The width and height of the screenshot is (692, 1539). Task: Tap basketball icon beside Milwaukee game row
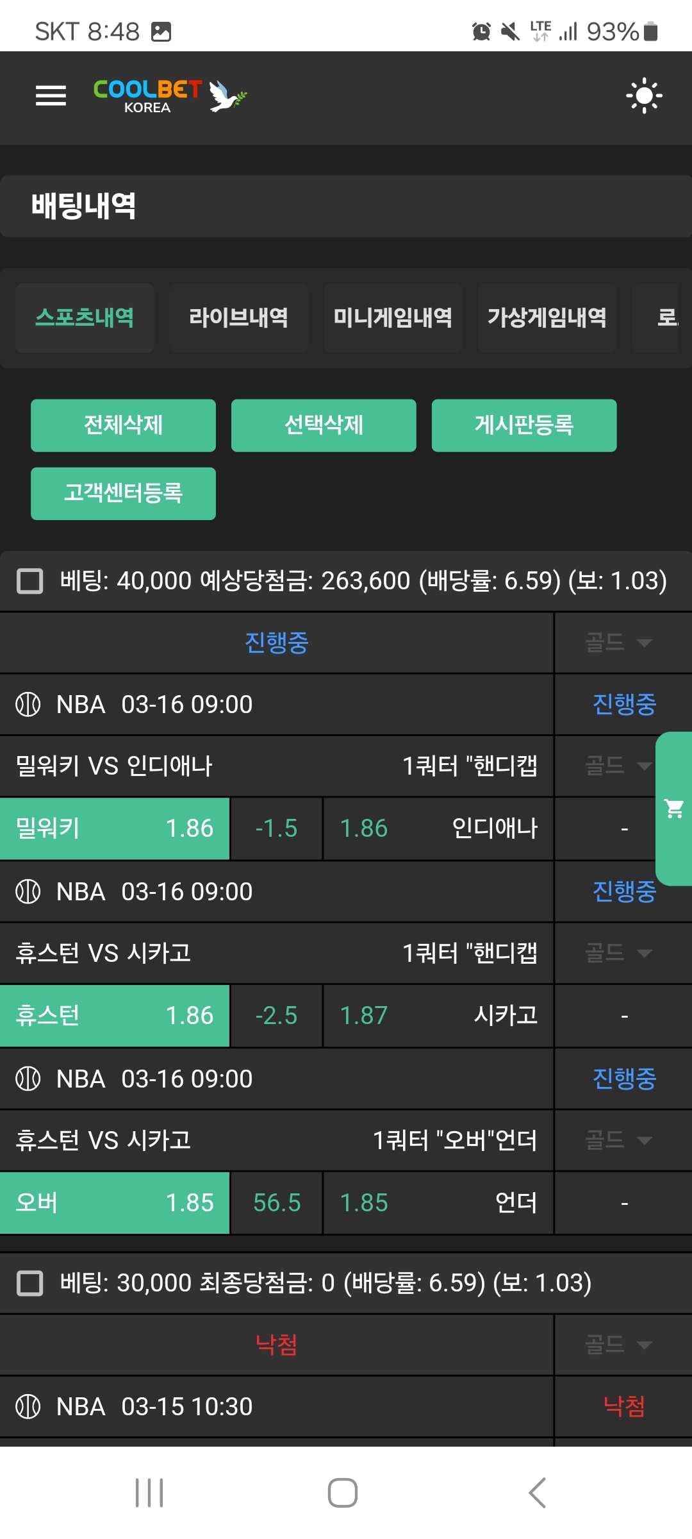click(28, 705)
